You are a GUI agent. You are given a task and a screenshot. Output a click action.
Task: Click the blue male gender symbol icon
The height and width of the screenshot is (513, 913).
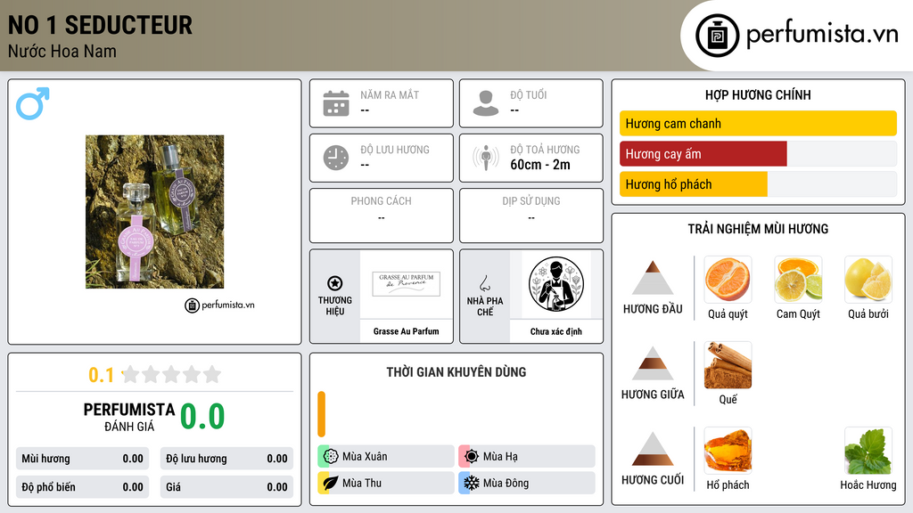pyautogui.click(x=33, y=103)
